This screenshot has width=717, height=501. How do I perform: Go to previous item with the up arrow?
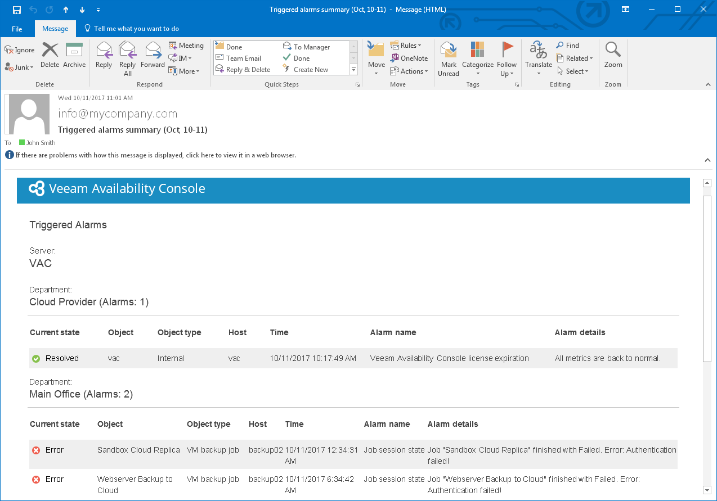(x=66, y=10)
